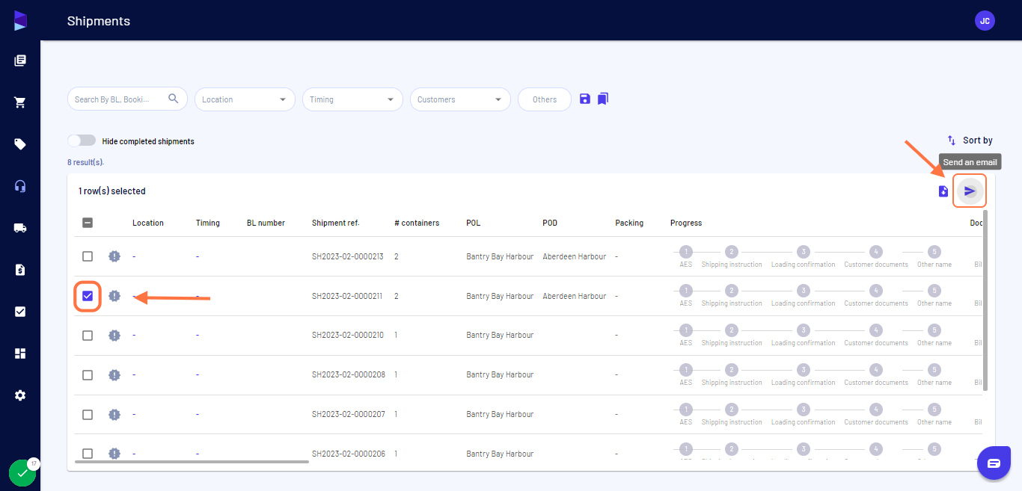Click step 1 AES for SH2023-02-0000213
The width and height of the screenshot is (1022, 491).
point(686,252)
